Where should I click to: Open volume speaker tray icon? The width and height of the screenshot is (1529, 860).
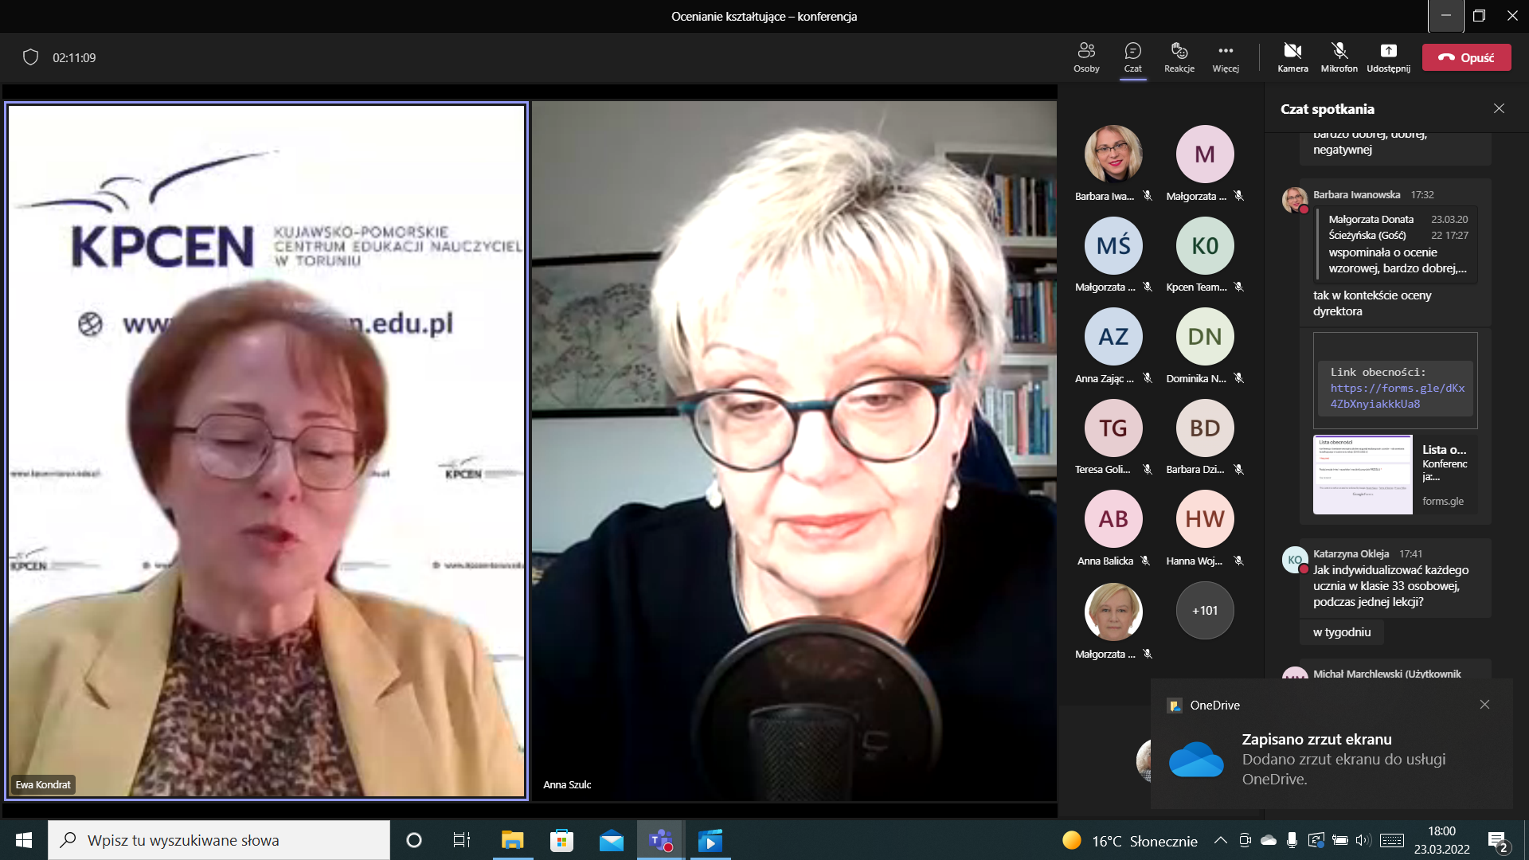(x=1363, y=840)
